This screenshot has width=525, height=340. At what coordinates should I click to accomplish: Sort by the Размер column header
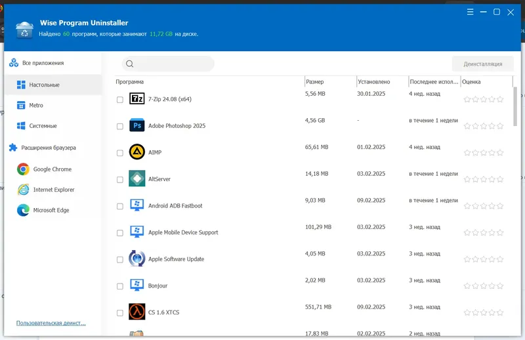pyautogui.click(x=315, y=82)
